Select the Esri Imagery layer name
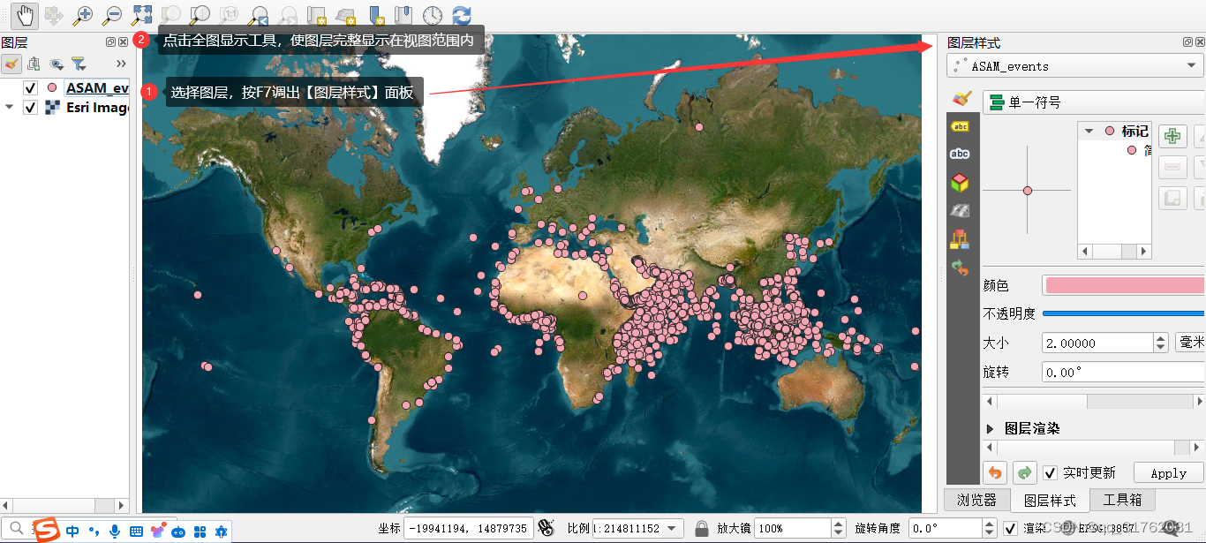Screen dimensions: 1206x543 coord(97,107)
